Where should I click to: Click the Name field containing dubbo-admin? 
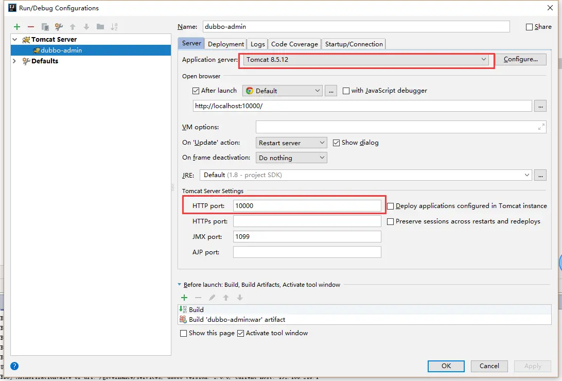pos(356,27)
